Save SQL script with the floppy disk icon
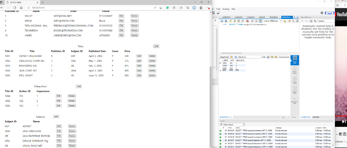This screenshot has width=347, height=148. 226,21
